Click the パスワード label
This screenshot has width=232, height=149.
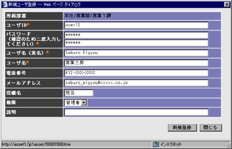[19, 34]
